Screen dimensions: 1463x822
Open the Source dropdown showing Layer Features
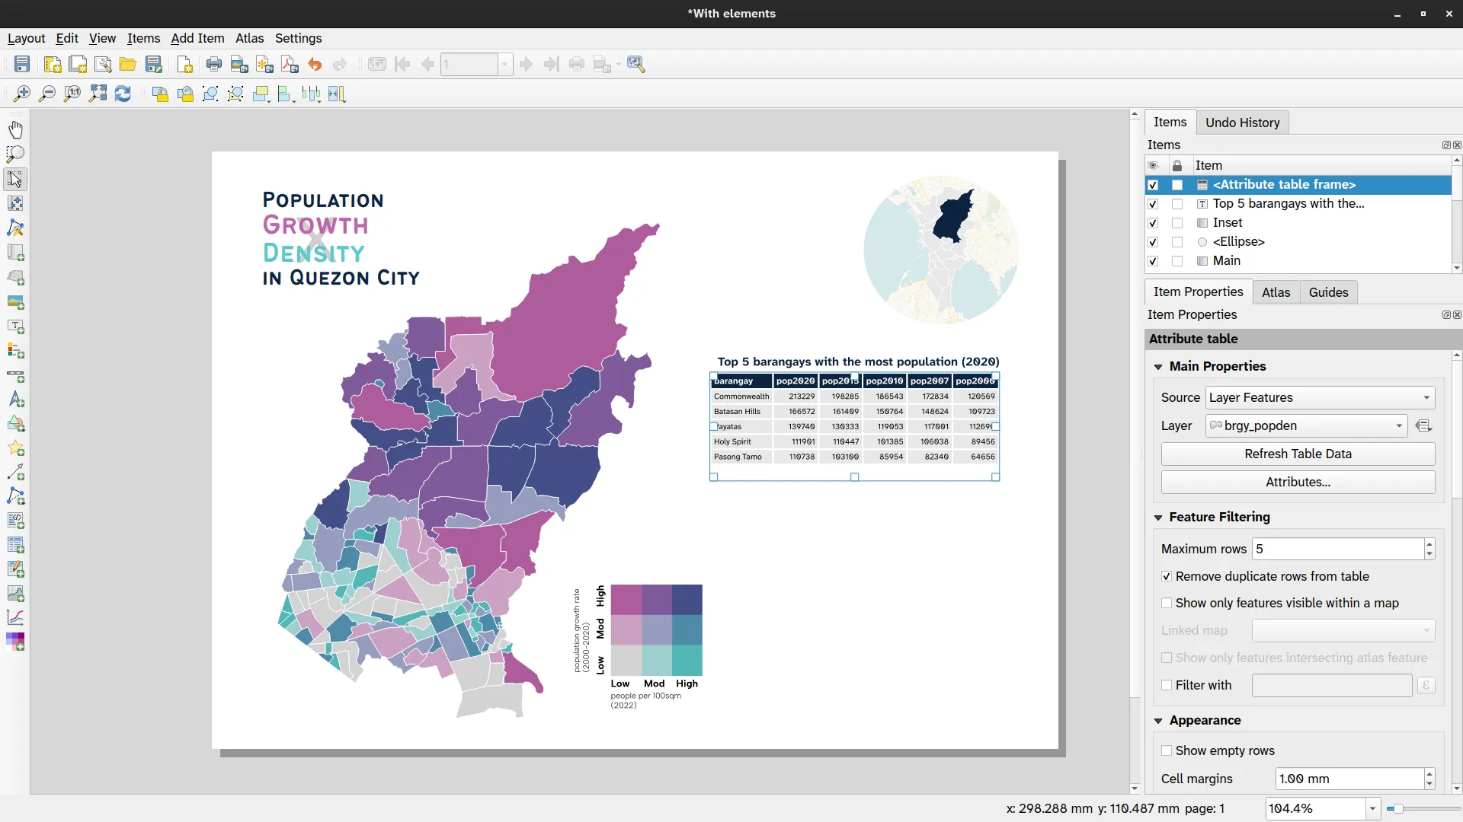pos(1320,397)
